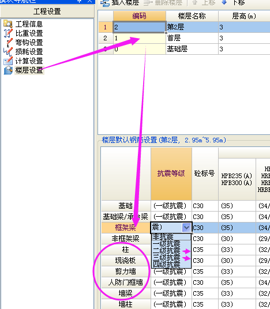Open the 弯钩设置 tree item
Image resolution: width=270 pixels, height=309 pixels.
29,42
